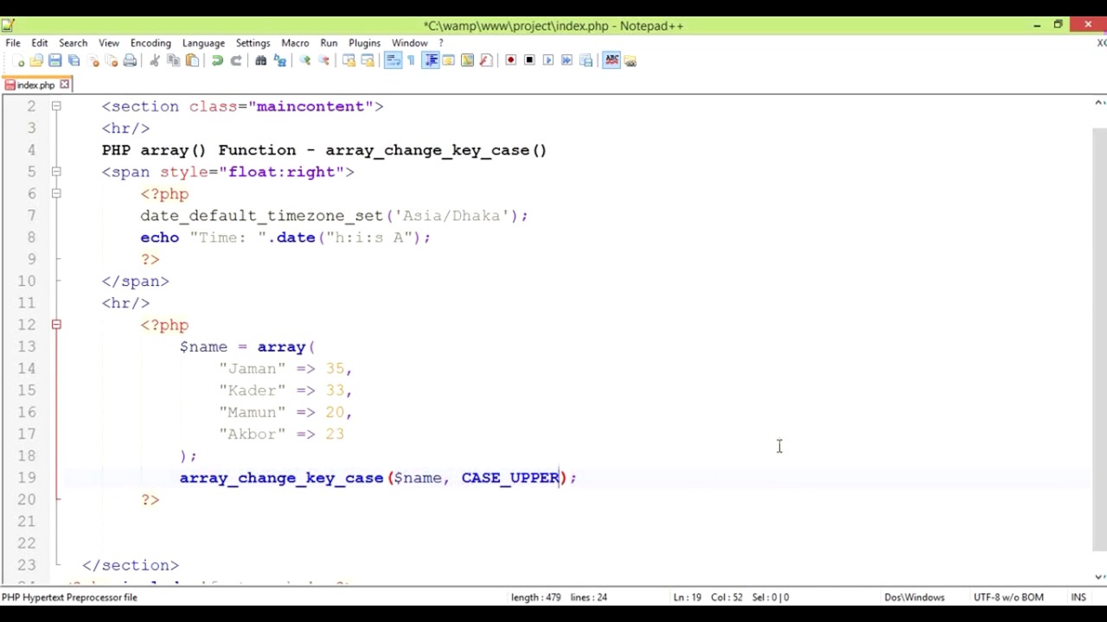The width and height of the screenshot is (1107, 622).
Task: Undo the last edit with Undo icon
Action: click(217, 60)
